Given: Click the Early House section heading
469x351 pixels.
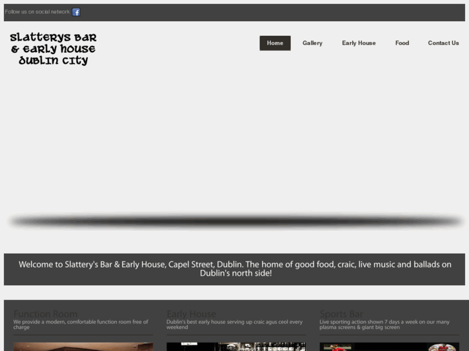Looking at the screenshot, I should coord(191,314).
